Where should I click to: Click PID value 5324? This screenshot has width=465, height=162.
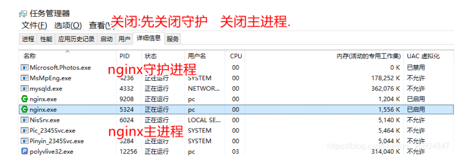[x=127, y=110]
